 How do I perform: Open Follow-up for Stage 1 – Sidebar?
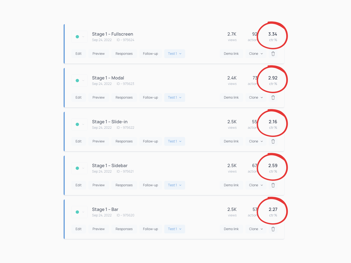click(150, 185)
